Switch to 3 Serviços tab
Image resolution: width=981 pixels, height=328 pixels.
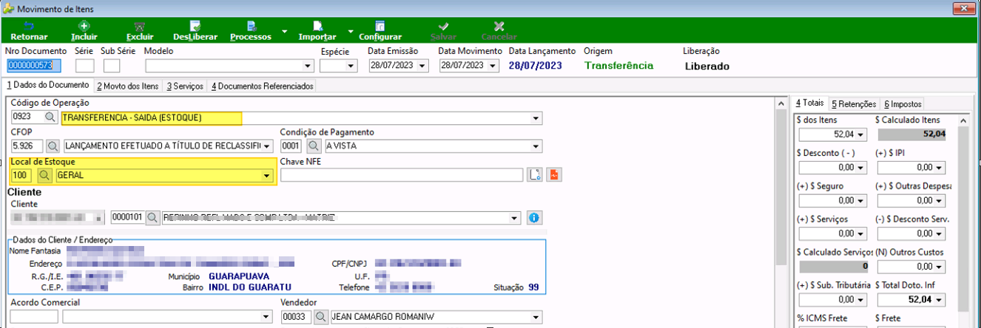click(x=185, y=86)
